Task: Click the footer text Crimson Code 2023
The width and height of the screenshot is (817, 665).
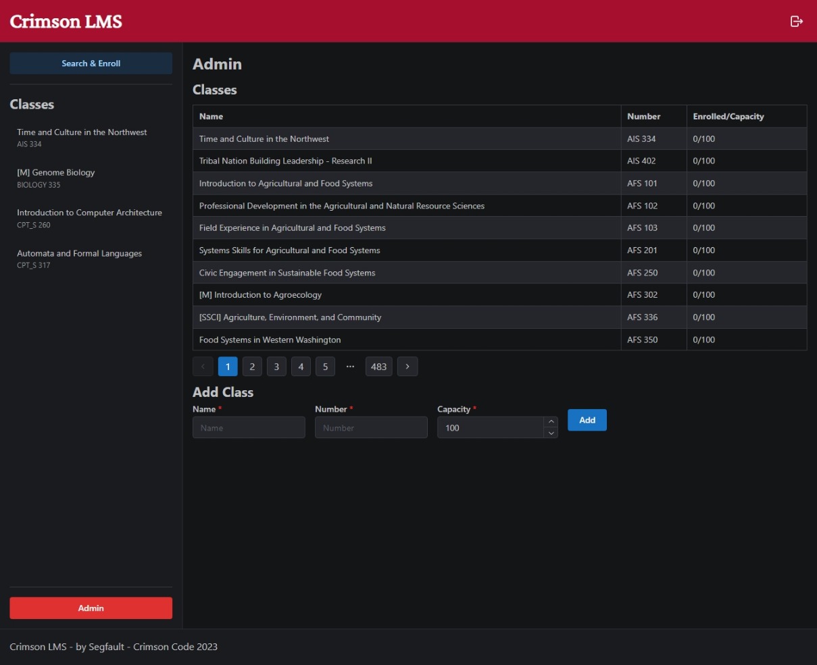Action: 175,647
